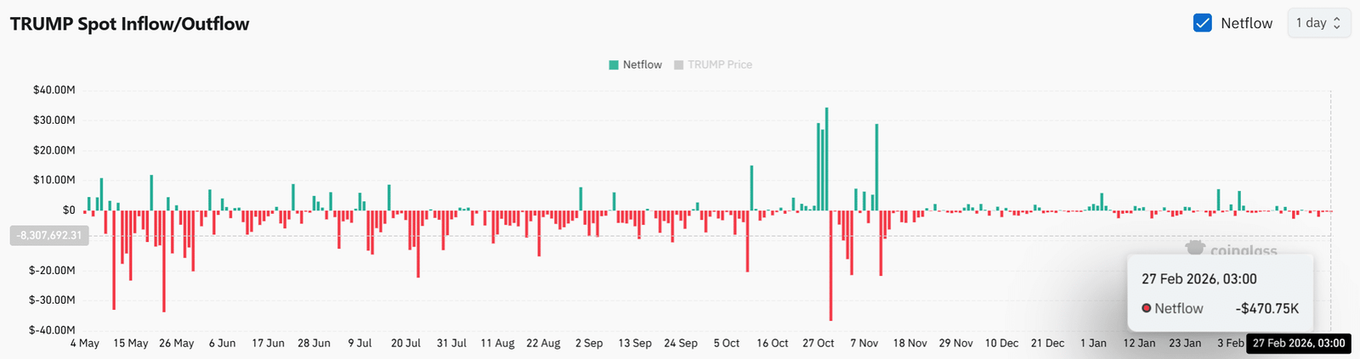This screenshot has width=1360, height=359.
Task: Click the red dot in the tooltip
Action: [x=1146, y=308]
